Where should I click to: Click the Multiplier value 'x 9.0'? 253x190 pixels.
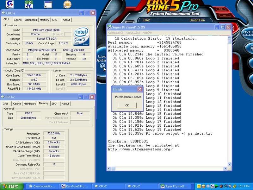pos(34,80)
